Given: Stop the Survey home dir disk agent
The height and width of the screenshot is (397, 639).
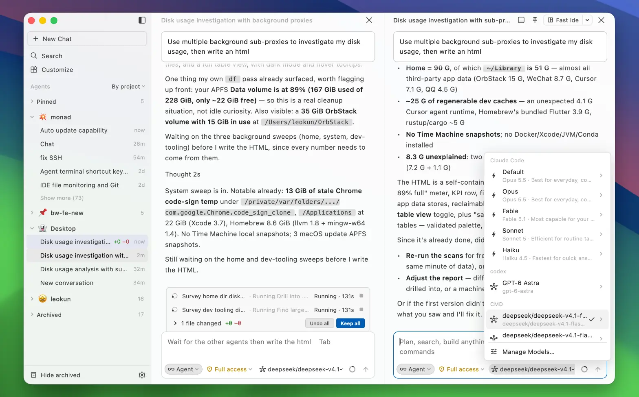Looking at the screenshot, I should [x=361, y=296].
